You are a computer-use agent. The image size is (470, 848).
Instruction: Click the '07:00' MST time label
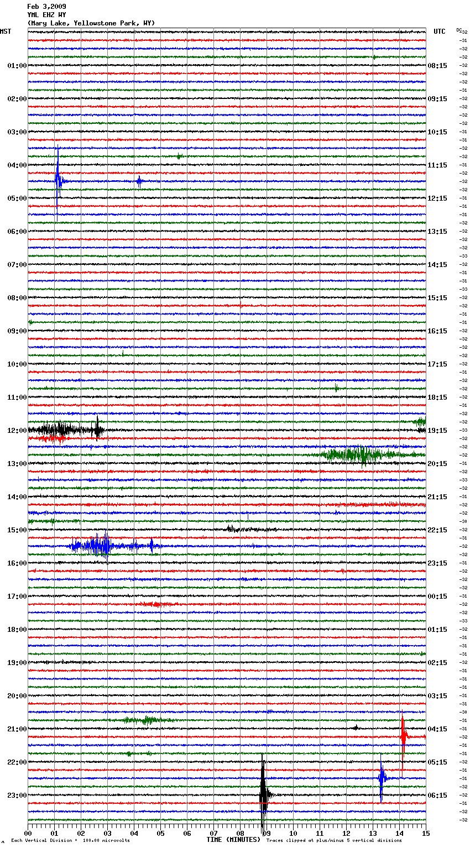point(17,265)
